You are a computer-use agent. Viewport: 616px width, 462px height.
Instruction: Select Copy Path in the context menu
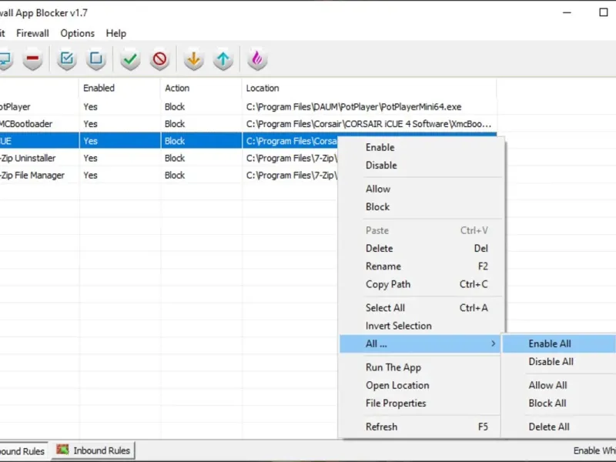coord(388,284)
